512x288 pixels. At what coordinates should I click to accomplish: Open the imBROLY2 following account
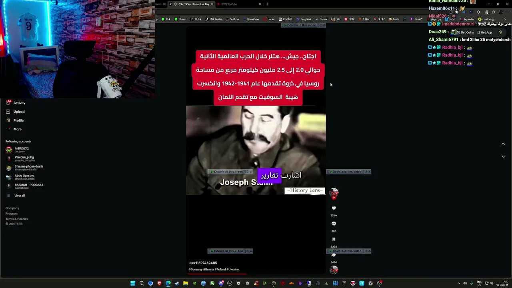18,150
